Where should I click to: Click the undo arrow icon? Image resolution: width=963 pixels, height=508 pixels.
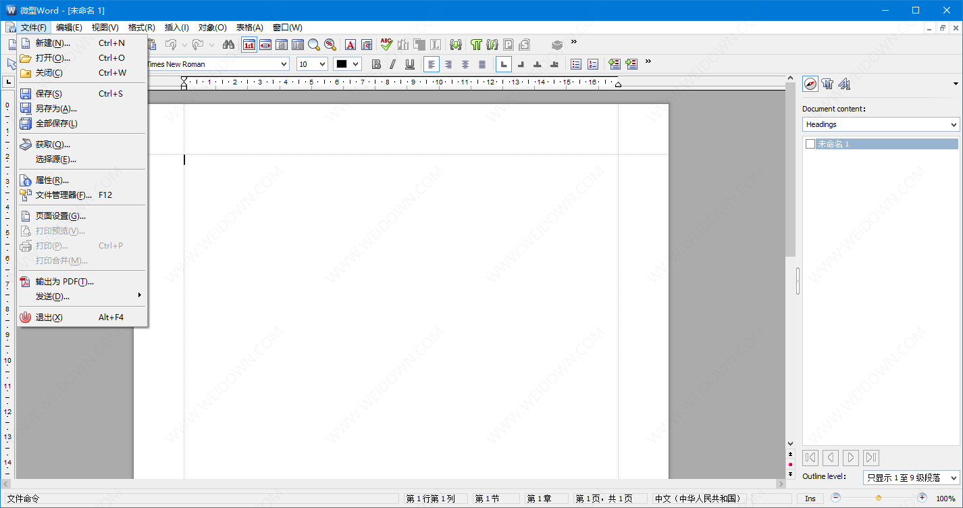pos(171,45)
